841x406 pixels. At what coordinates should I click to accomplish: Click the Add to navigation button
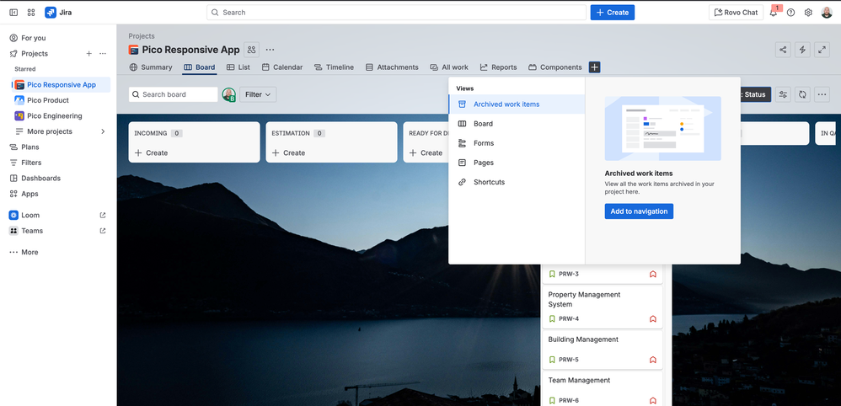(639, 211)
